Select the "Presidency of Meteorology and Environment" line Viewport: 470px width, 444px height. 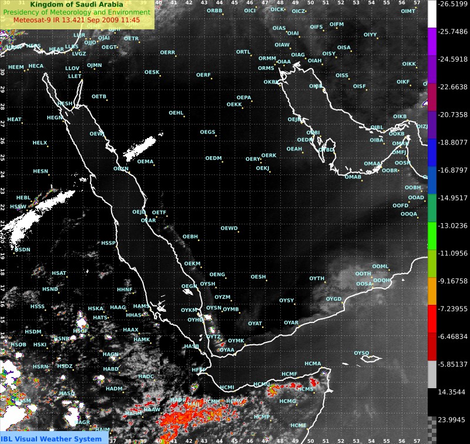(77, 12)
